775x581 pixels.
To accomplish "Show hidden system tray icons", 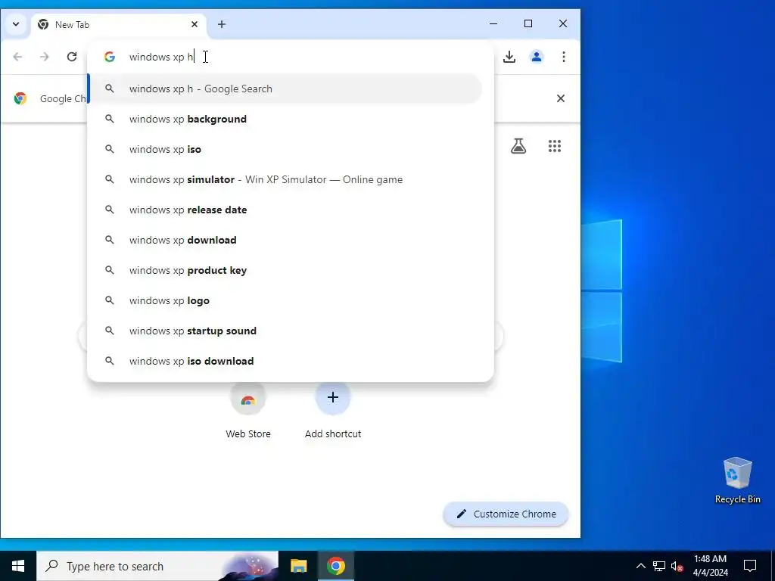I will pos(640,566).
